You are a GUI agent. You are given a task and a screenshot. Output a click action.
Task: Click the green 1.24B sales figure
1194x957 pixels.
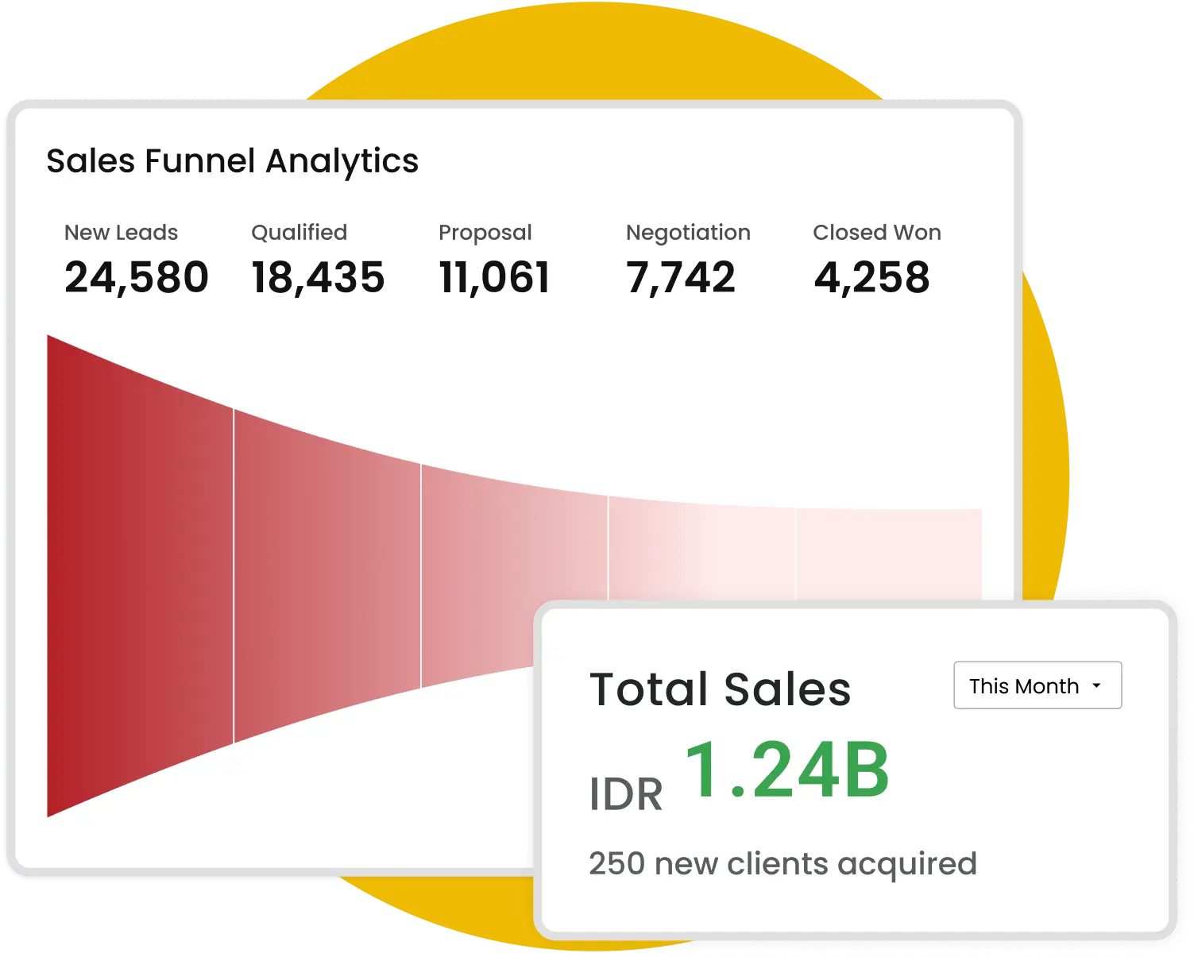(x=786, y=770)
